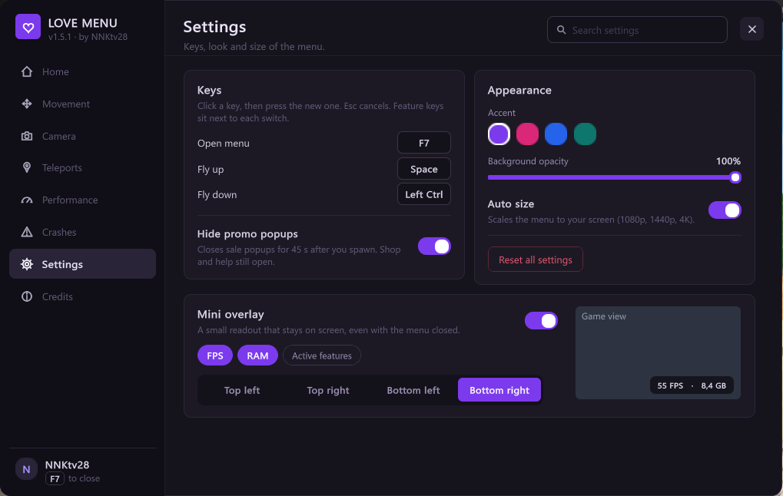The image size is (783, 496).
Task: Rebind the Fly up Space key
Action: click(424, 169)
